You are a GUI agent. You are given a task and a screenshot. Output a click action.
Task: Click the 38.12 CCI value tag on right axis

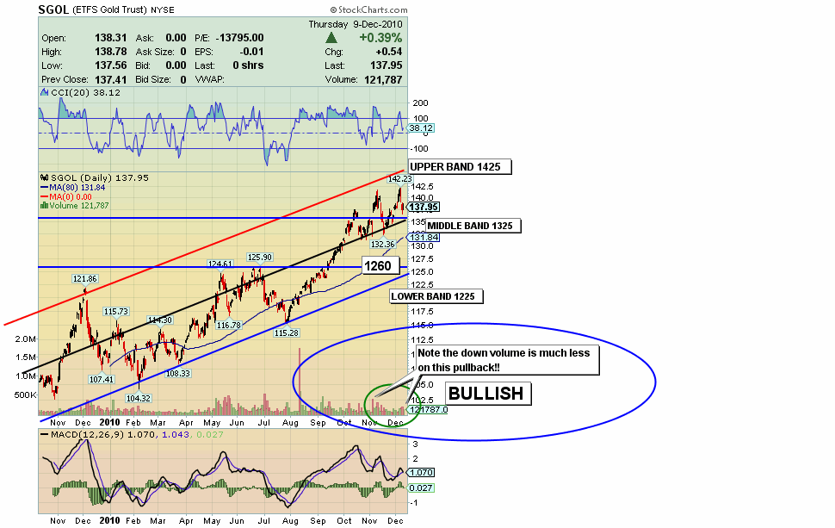tap(421, 127)
